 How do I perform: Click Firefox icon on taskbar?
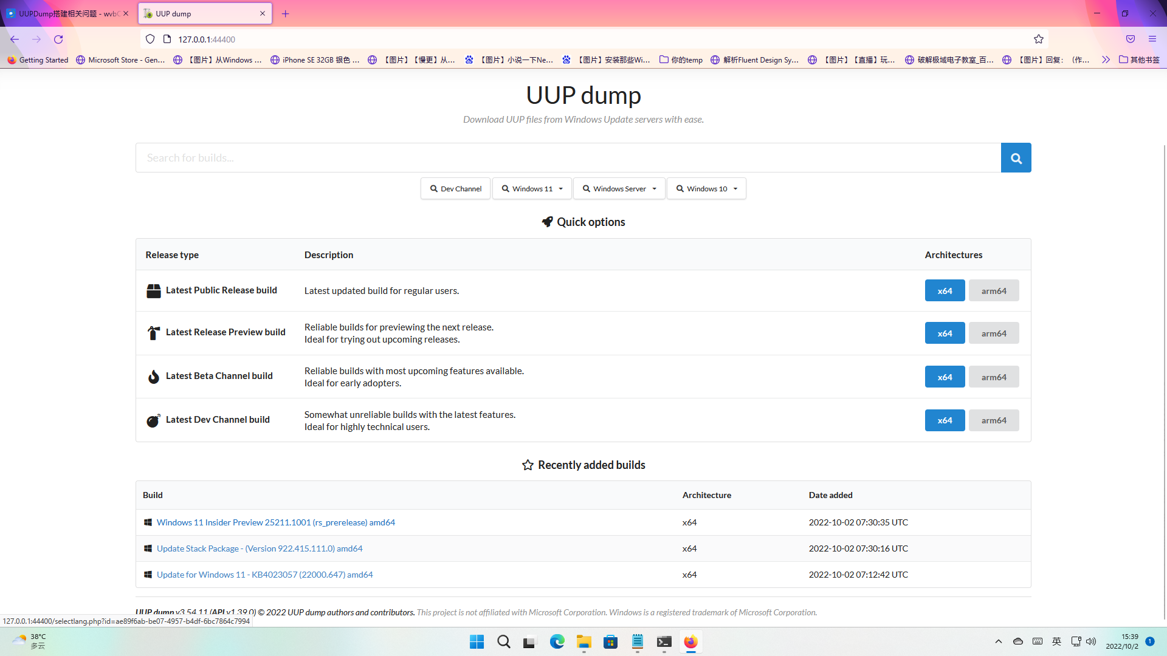[691, 642]
